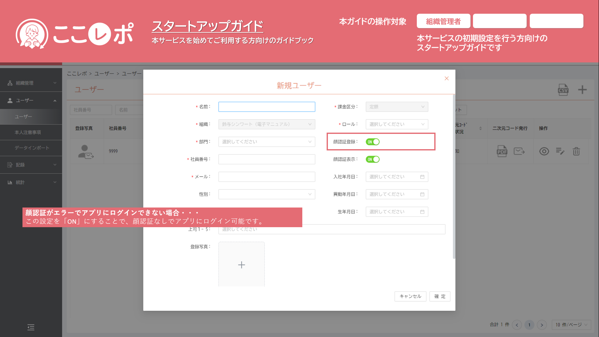Open the 性別 dropdown
This screenshot has width=599, height=337.
coord(266,194)
